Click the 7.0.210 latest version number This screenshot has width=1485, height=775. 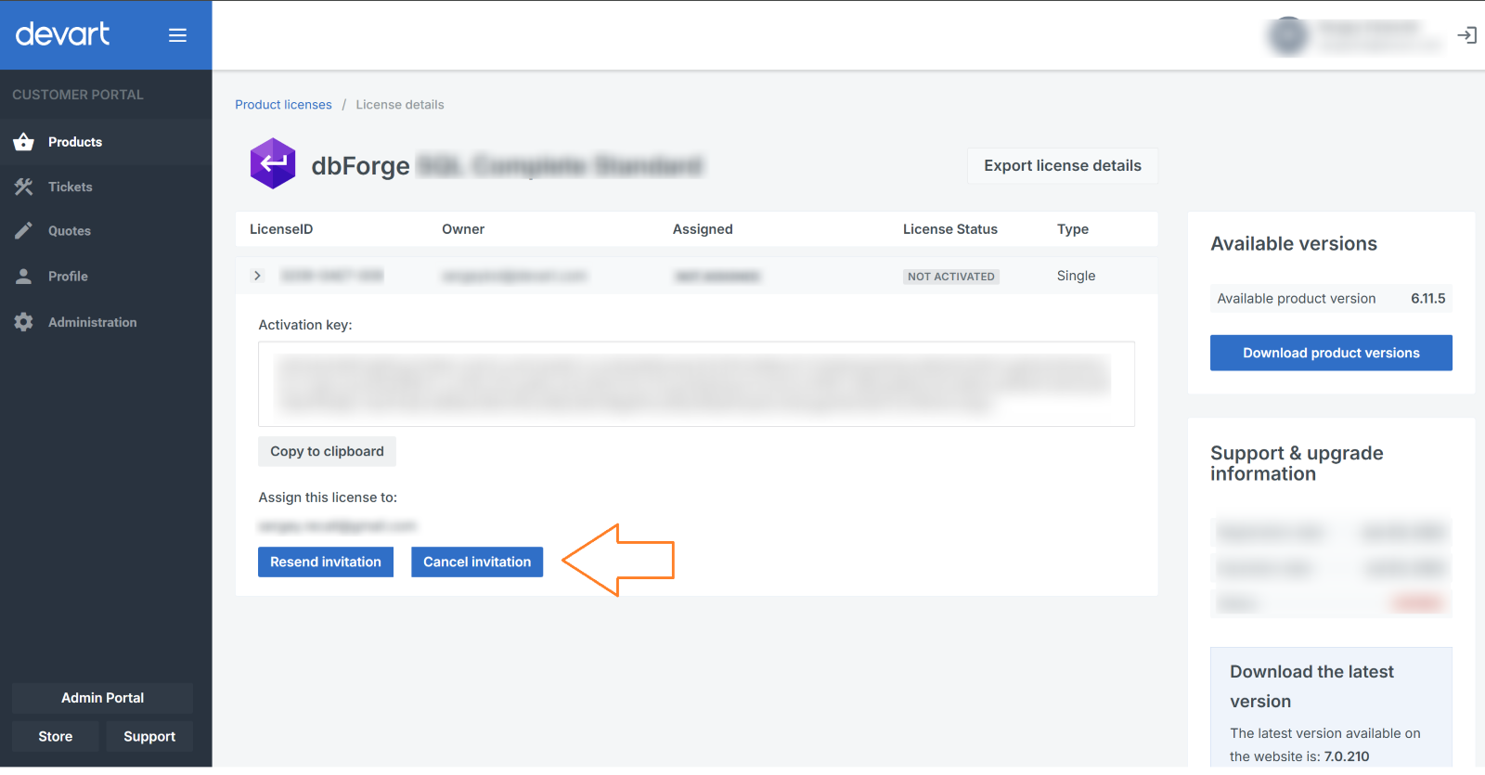1347,756
